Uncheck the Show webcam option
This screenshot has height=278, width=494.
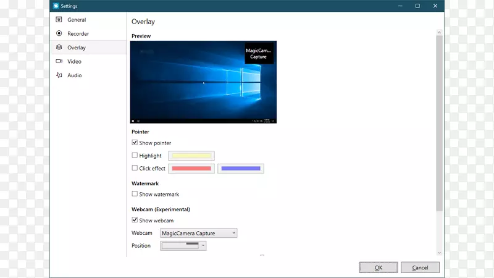coord(135,221)
